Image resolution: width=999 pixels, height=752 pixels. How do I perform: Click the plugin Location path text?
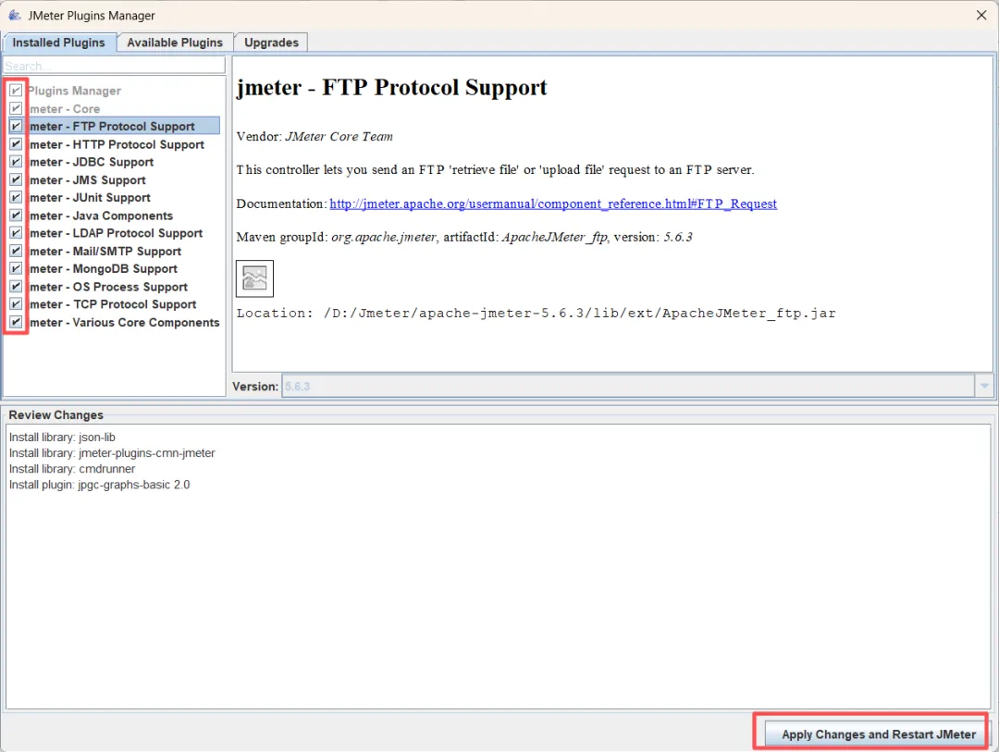(x=536, y=313)
